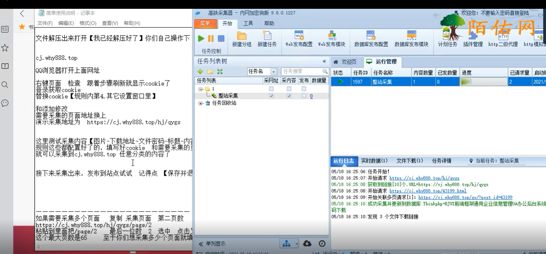This screenshot has height=254, width=546.
Task: Enable the 发布 checkbox for 整站采集
Action: pos(304,95)
